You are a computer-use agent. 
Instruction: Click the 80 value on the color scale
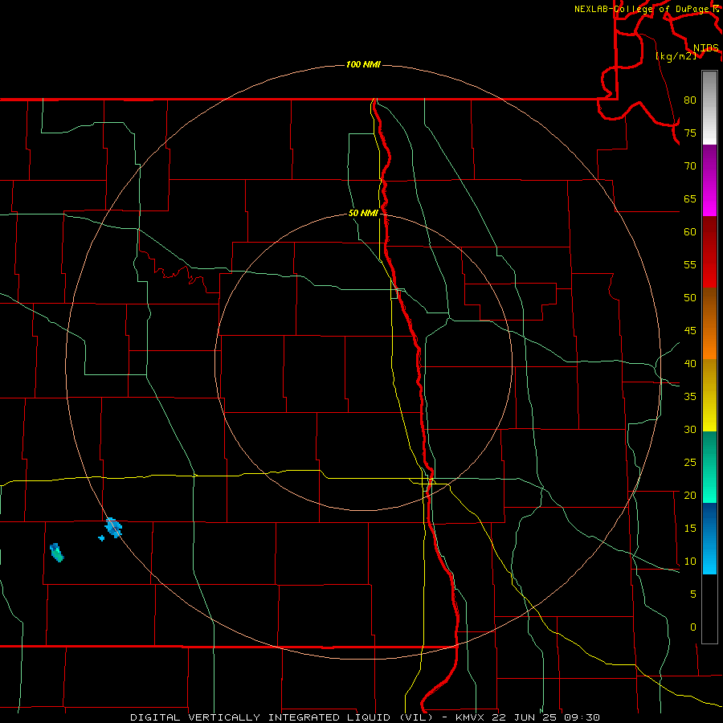pos(690,100)
